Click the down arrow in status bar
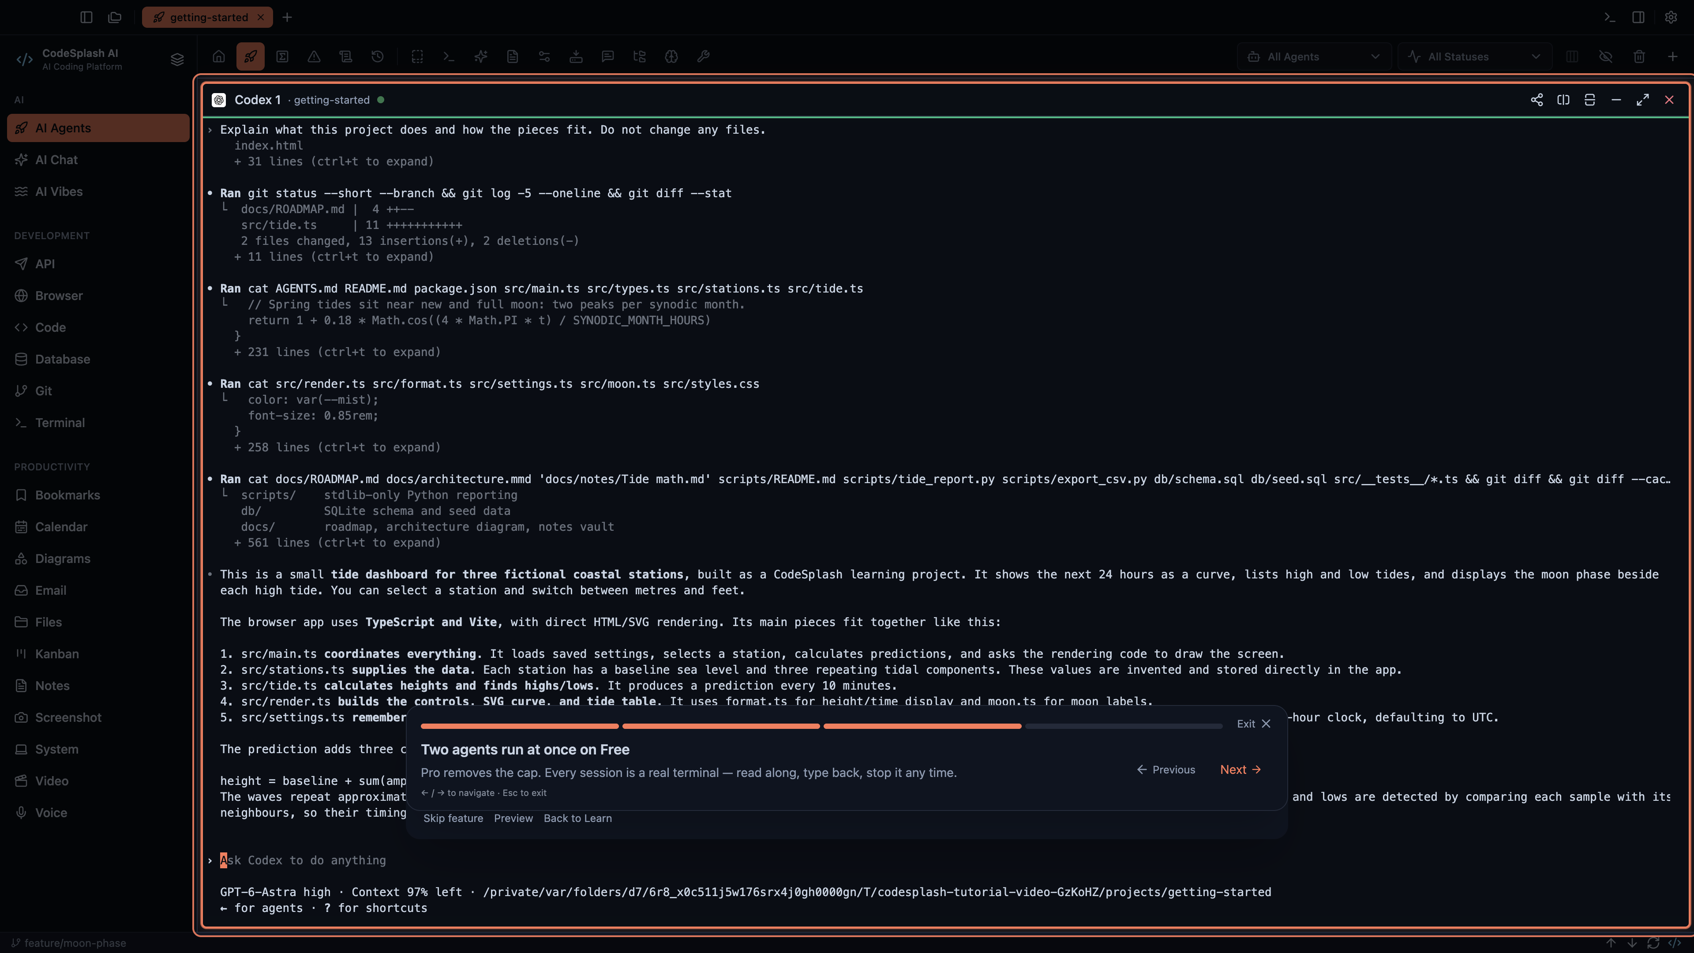Screen dimensions: 1694x953 click(1632, 943)
